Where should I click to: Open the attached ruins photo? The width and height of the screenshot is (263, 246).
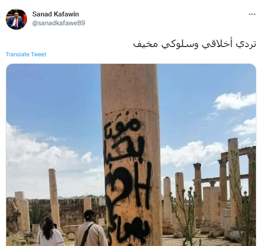pos(131,155)
